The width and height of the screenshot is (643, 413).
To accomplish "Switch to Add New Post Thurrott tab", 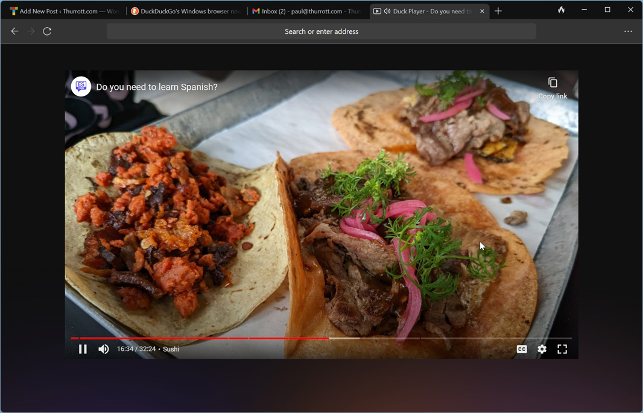I will click(x=65, y=11).
